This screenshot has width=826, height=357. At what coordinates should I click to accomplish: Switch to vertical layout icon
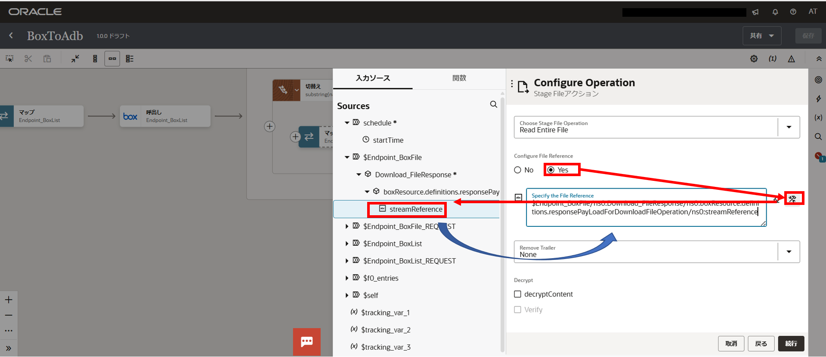click(95, 59)
